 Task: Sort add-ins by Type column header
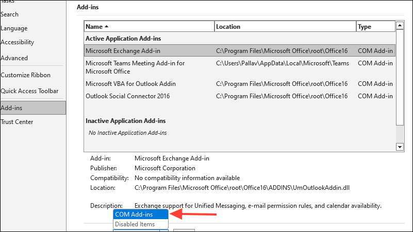click(x=376, y=27)
